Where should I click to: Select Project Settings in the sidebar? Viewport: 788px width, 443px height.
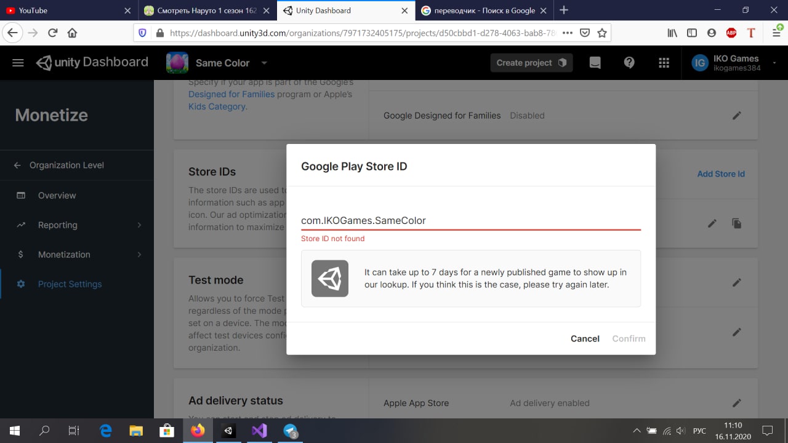tap(70, 284)
